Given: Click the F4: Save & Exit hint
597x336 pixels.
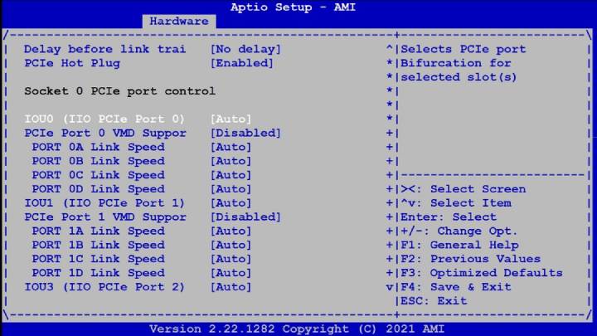Looking at the screenshot, I should coord(456,287).
